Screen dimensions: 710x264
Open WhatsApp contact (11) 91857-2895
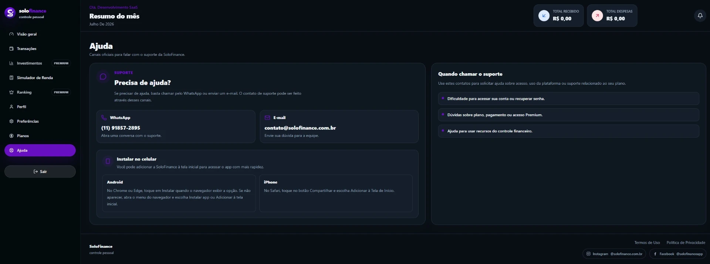(176, 126)
